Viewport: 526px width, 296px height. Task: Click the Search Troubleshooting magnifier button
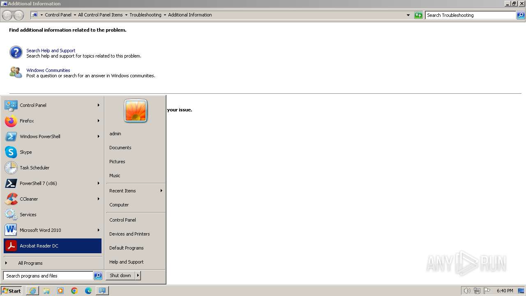coord(521,15)
